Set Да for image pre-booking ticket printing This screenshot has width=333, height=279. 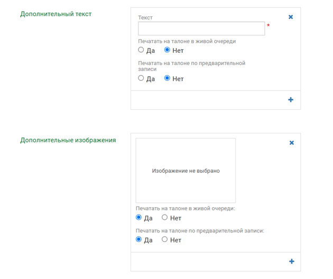(139, 239)
